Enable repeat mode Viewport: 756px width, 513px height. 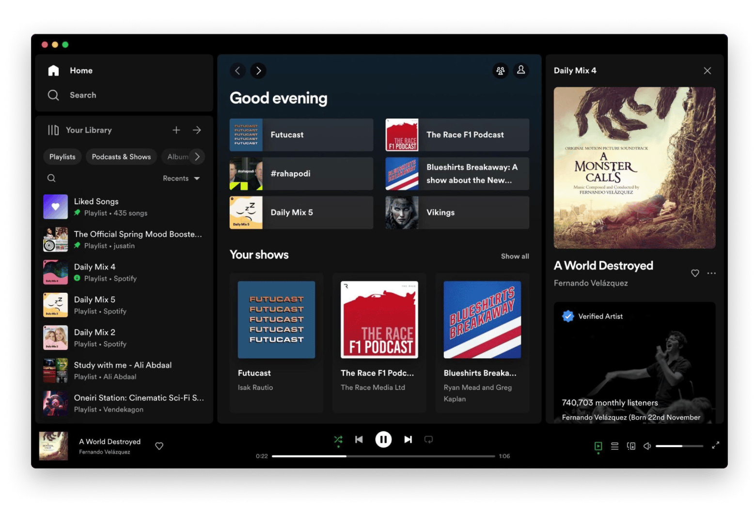point(428,439)
